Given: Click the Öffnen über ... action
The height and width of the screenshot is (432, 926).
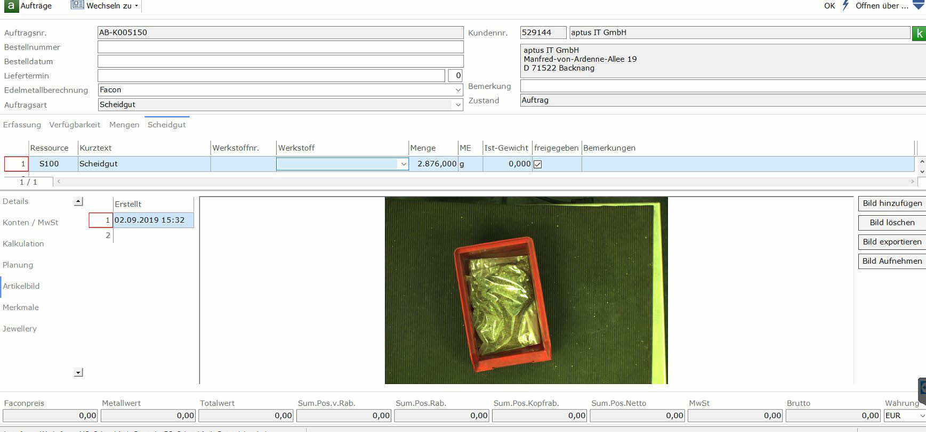Looking at the screenshot, I should [x=882, y=6].
